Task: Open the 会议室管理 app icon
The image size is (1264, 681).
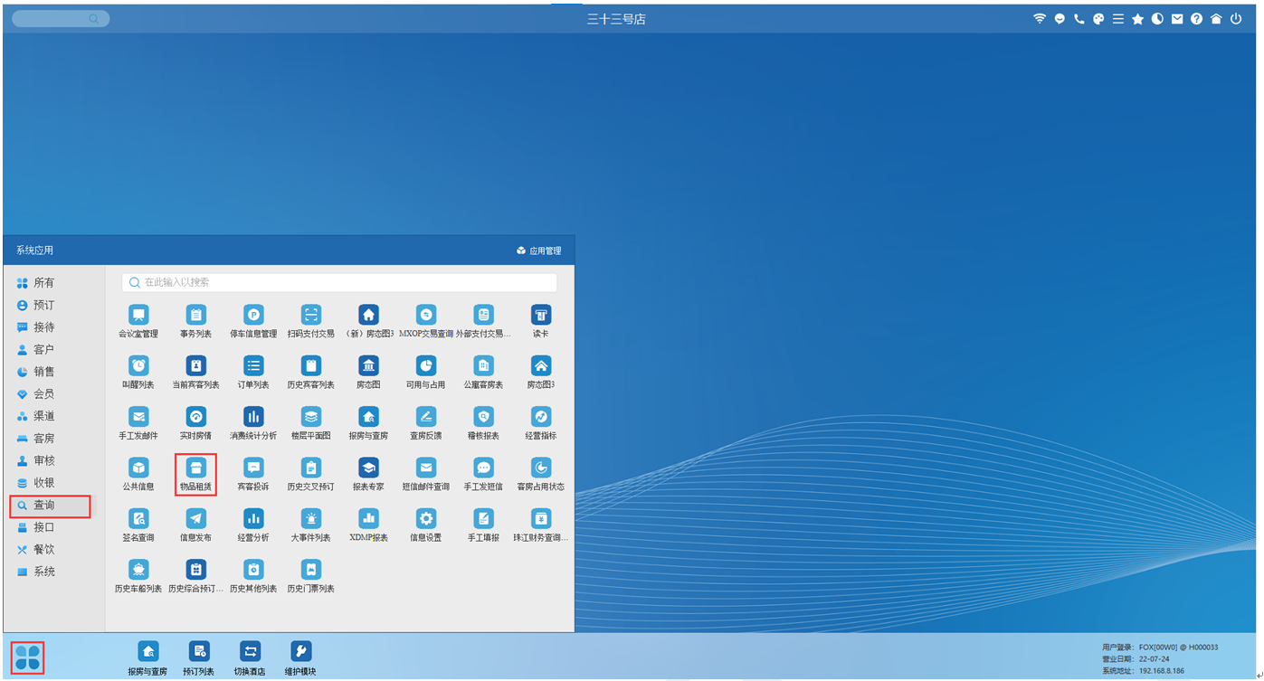Action: (138, 316)
